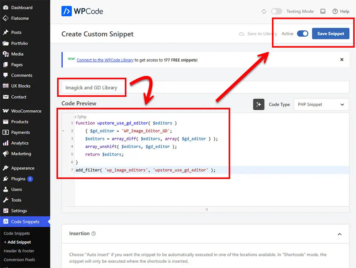356x268 pixels.
Task: Click 'Create Custom Snippet' heading
Action: tap(98, 34)
